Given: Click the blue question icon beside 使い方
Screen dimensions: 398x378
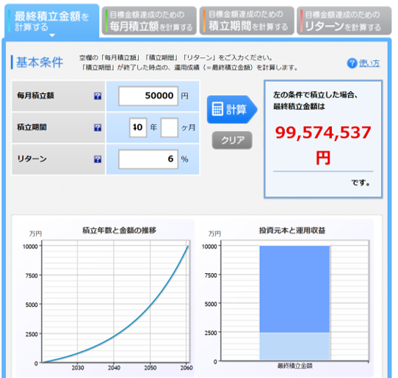Looking at the screenshot, I should pos(352,63).
